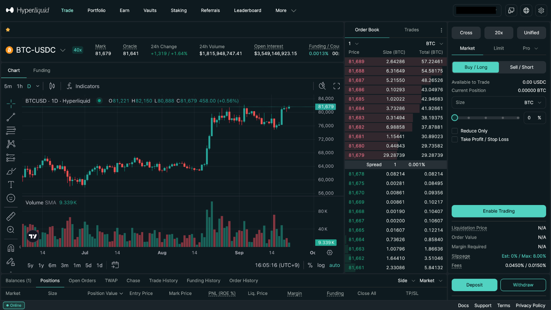
Task: Select the trend line drawing tool
Action: point(11,117)
